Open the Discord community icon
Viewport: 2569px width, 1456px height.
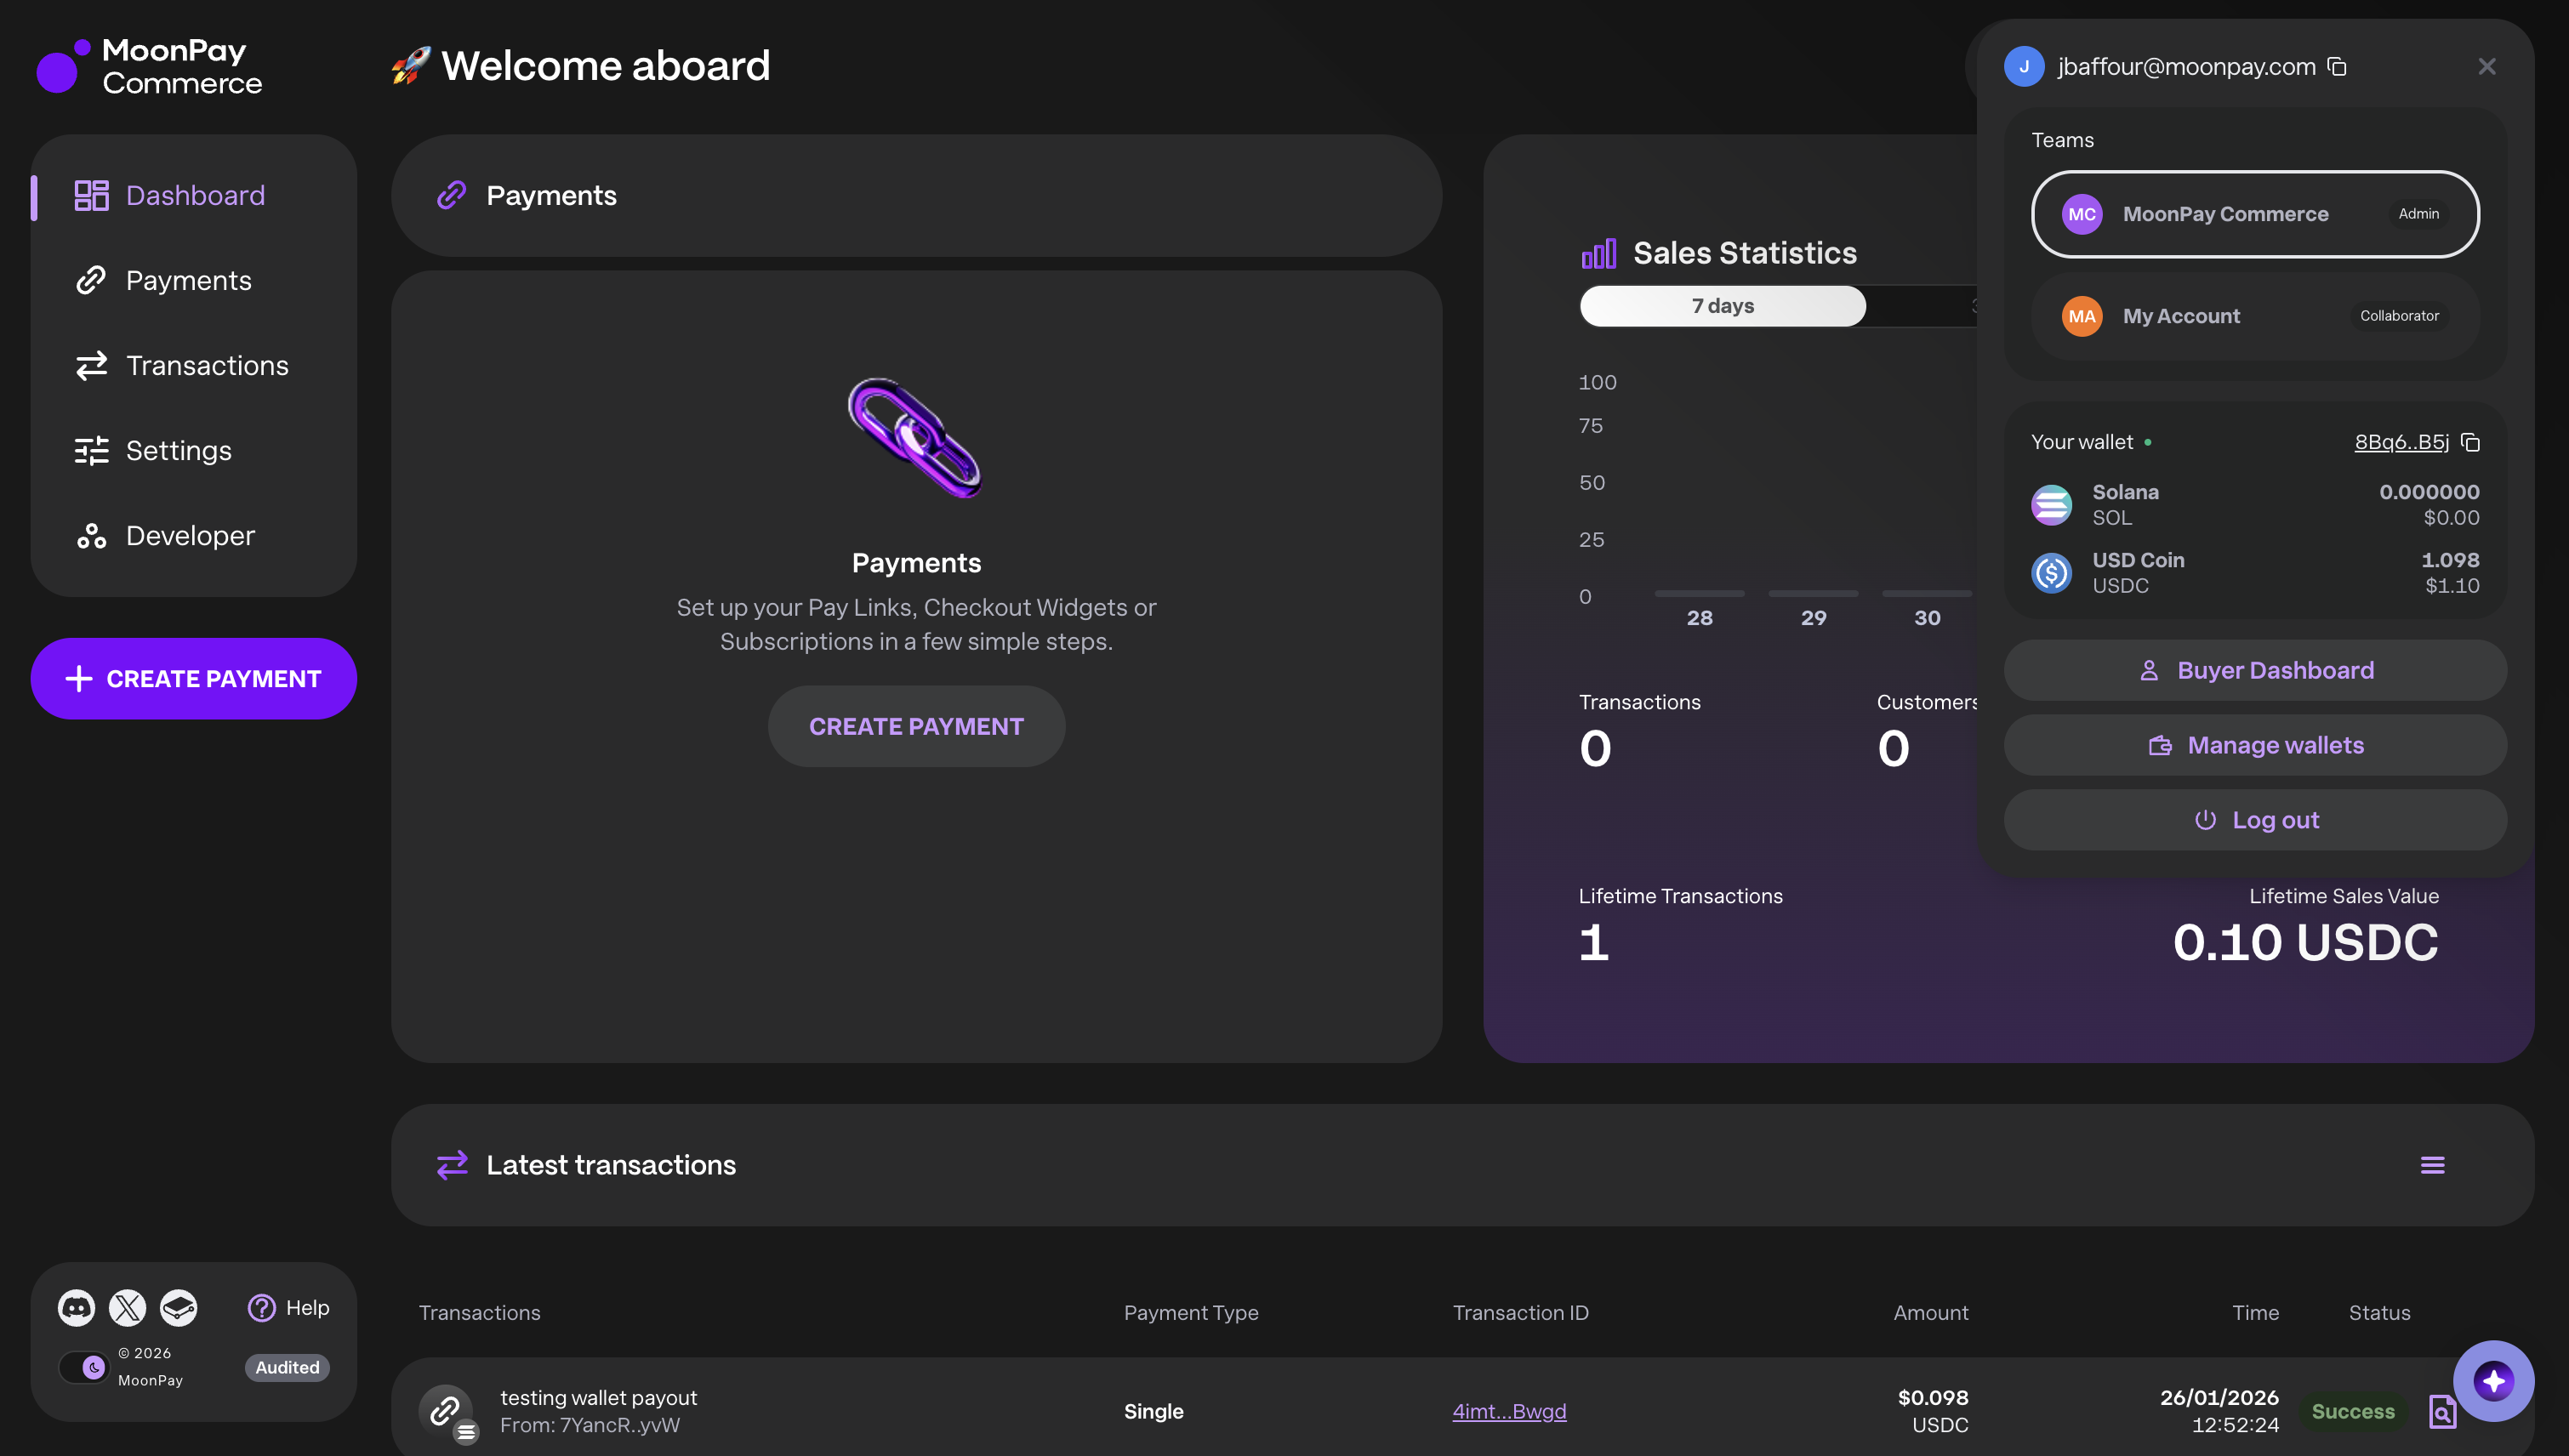pos(76,1307)
